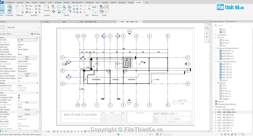Click the Project Browser search field
Viewport: 253px width, 136px height.
tap(233, 25)
